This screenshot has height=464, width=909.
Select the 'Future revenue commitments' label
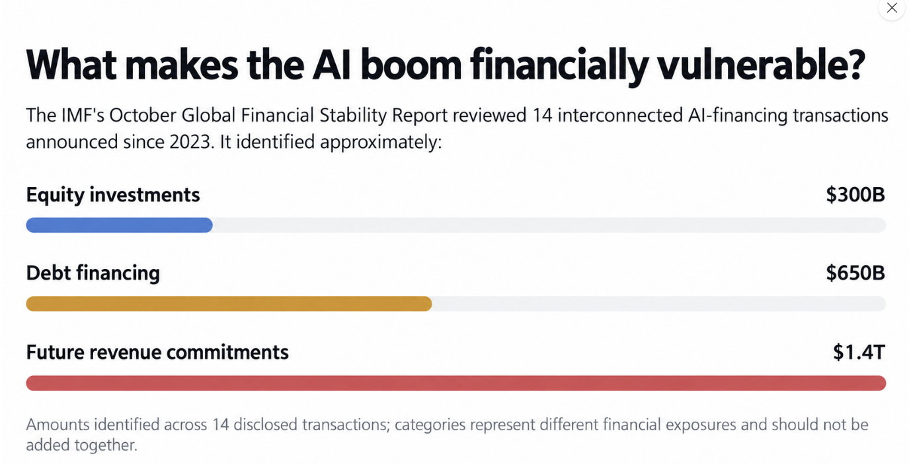pos(157,352)
